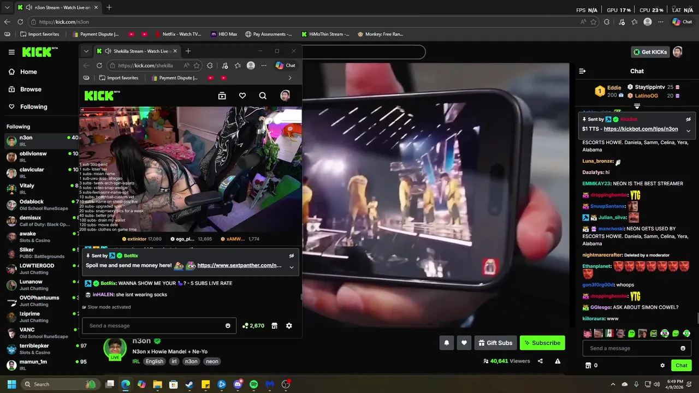
Task: Hide pinned BotRix message in Shekilla chat
Action: click(292, 255)
